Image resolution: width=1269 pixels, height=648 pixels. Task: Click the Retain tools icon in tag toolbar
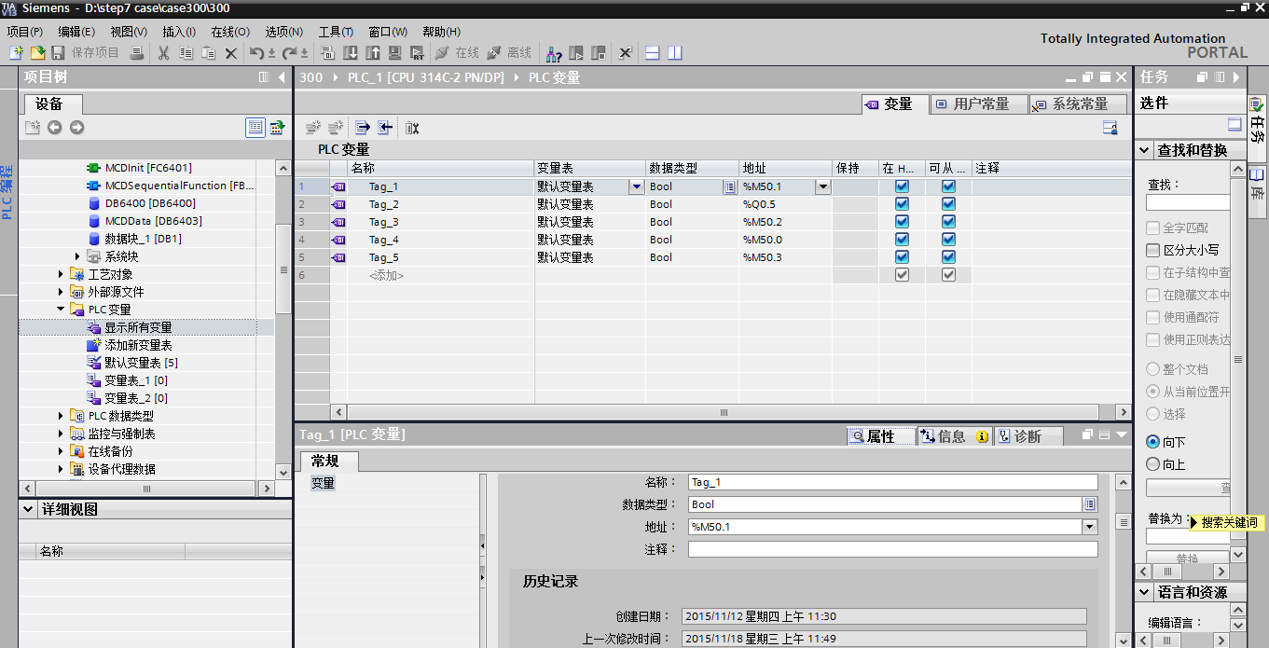pos(412,128)
